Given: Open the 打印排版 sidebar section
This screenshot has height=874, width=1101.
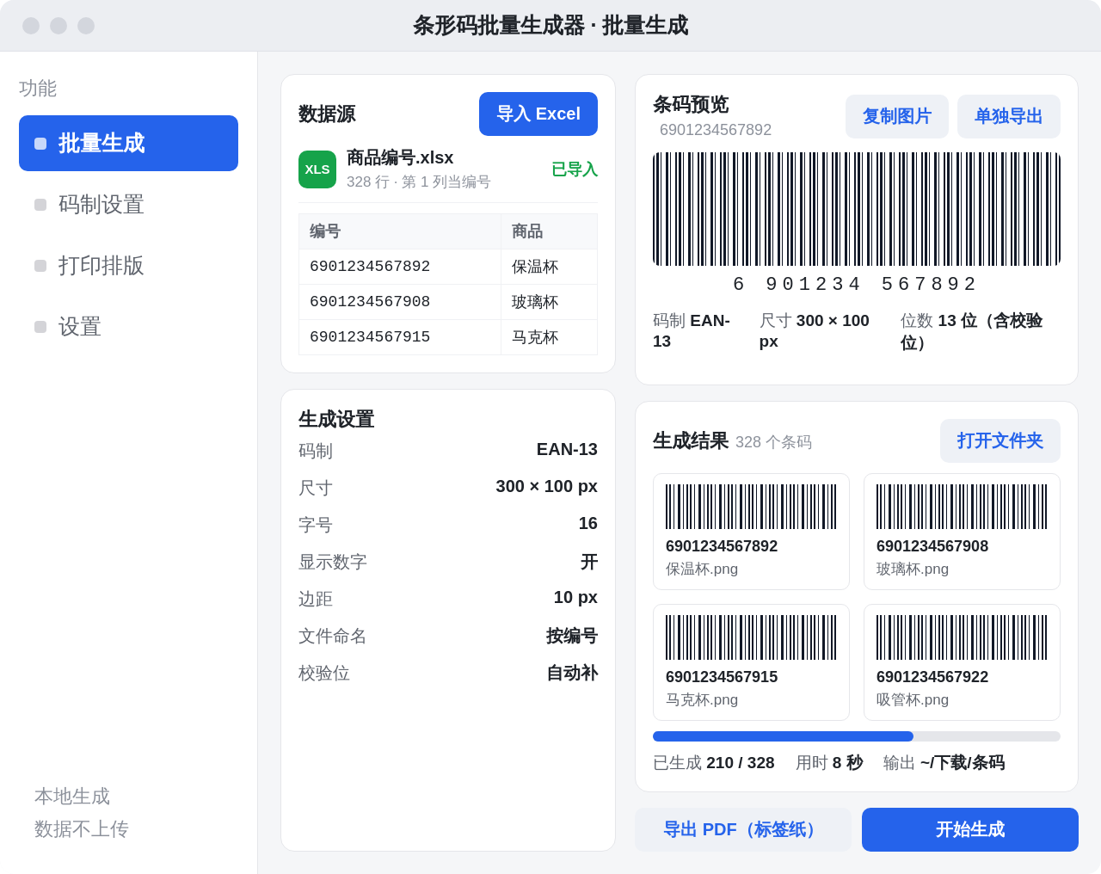Looking at the screenshot, I should (128, 266).
